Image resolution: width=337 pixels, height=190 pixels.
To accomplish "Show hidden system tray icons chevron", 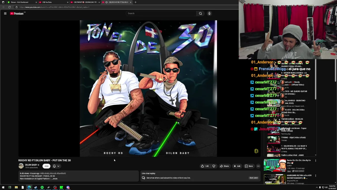I will (317, 188).
